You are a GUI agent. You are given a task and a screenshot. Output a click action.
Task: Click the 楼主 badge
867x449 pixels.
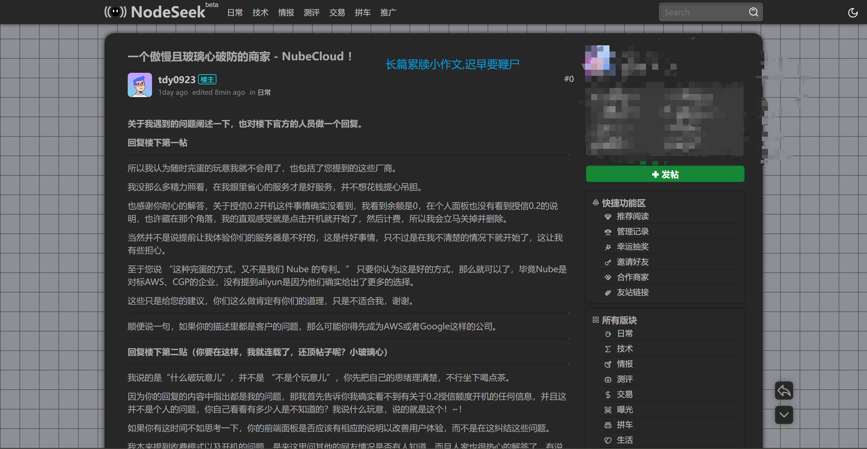207,80
